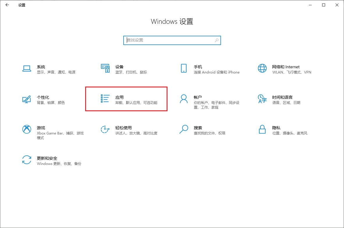Click the 设置 label in the title bar
The height and width of the screenshot is (228, 344).
click(22, 5)
